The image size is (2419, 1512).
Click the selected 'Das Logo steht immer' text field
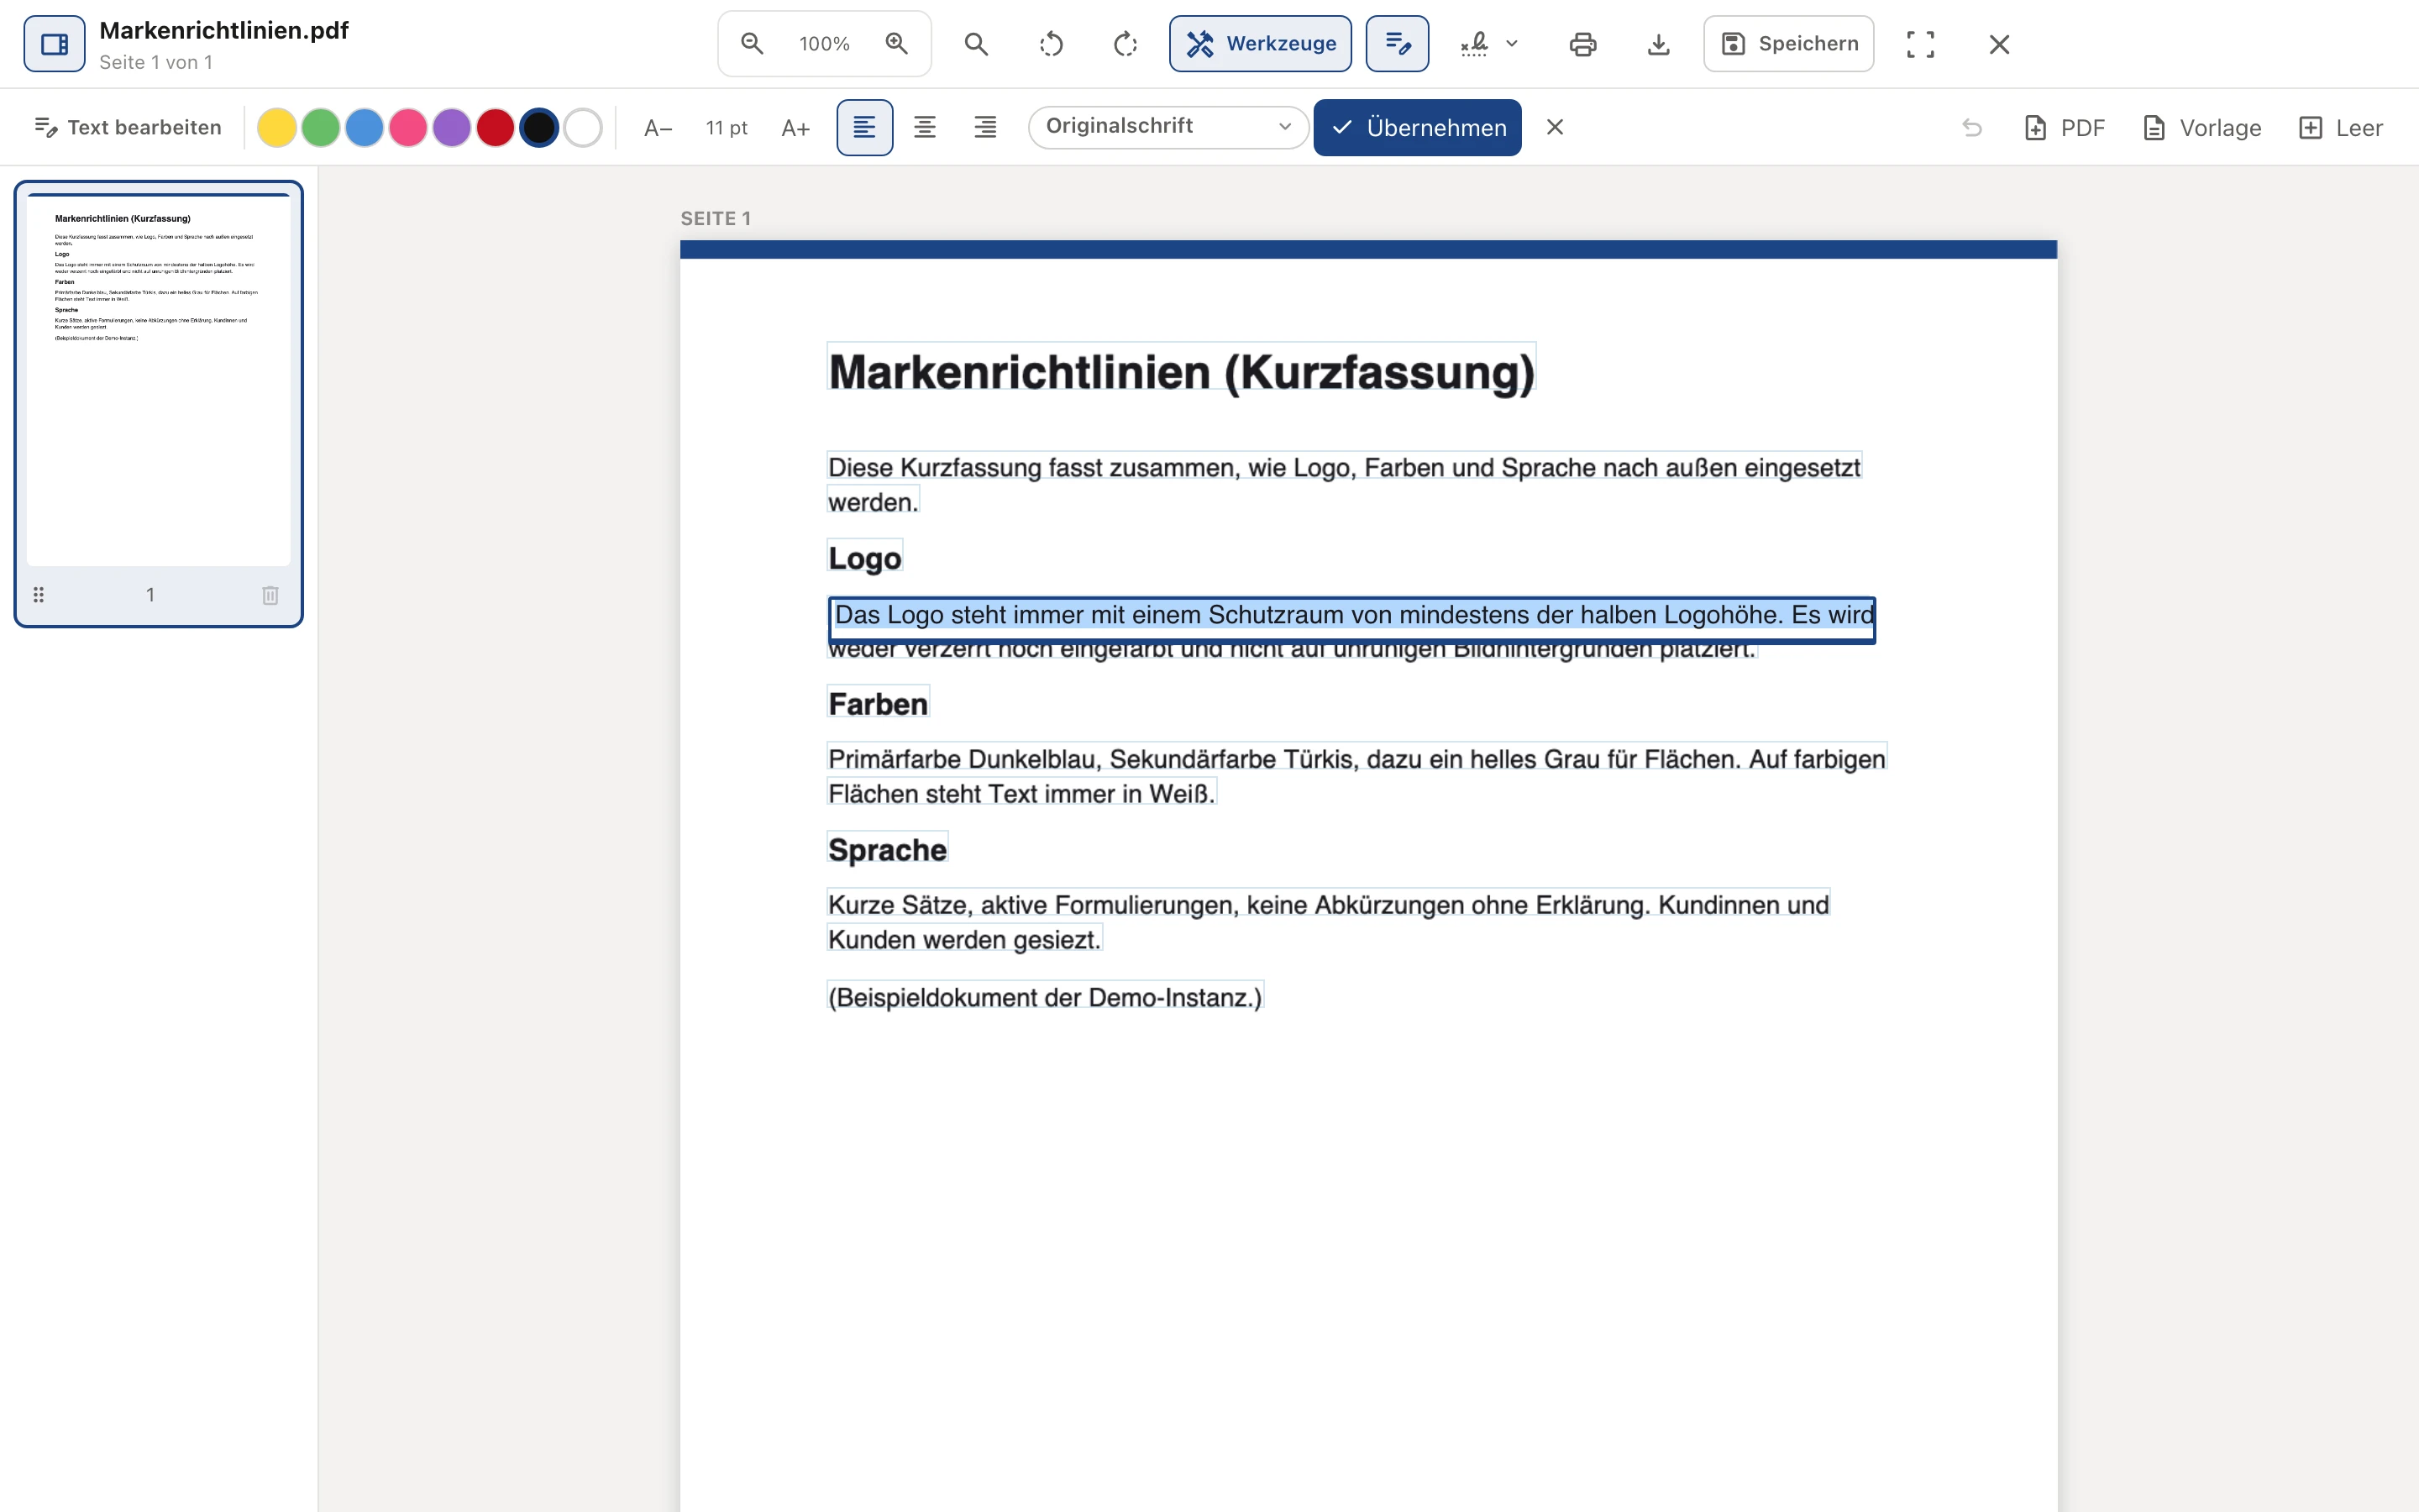click(1351, 620)
